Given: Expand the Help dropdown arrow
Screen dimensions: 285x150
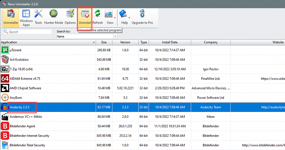Looking at the screenshot, I should (x=129, y=18).
